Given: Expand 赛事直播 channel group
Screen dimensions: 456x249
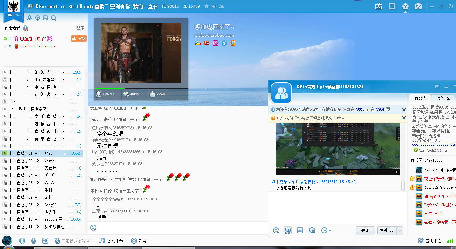Looking at the screenshot, I should point(5,139).
